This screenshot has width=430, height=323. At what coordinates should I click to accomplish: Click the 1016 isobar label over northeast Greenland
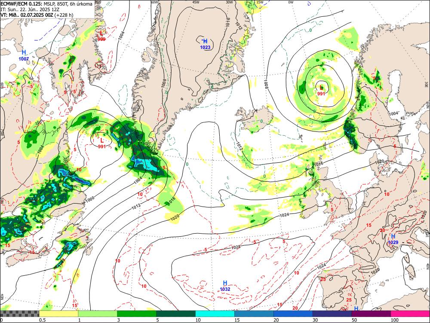point(227,22)
